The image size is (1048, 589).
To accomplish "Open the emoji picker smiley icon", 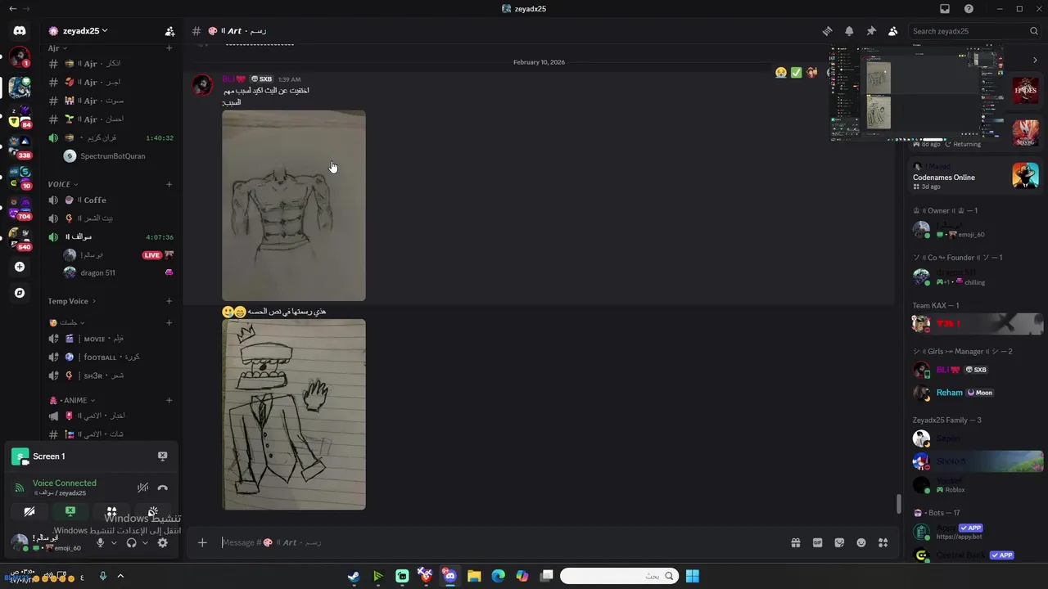I will [x=861, y=542].
